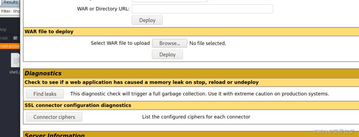The height and width of the screenshot is (137, 359).
Task: Click Deploy under Select WAR file to upload
Action: coord(167,54)
